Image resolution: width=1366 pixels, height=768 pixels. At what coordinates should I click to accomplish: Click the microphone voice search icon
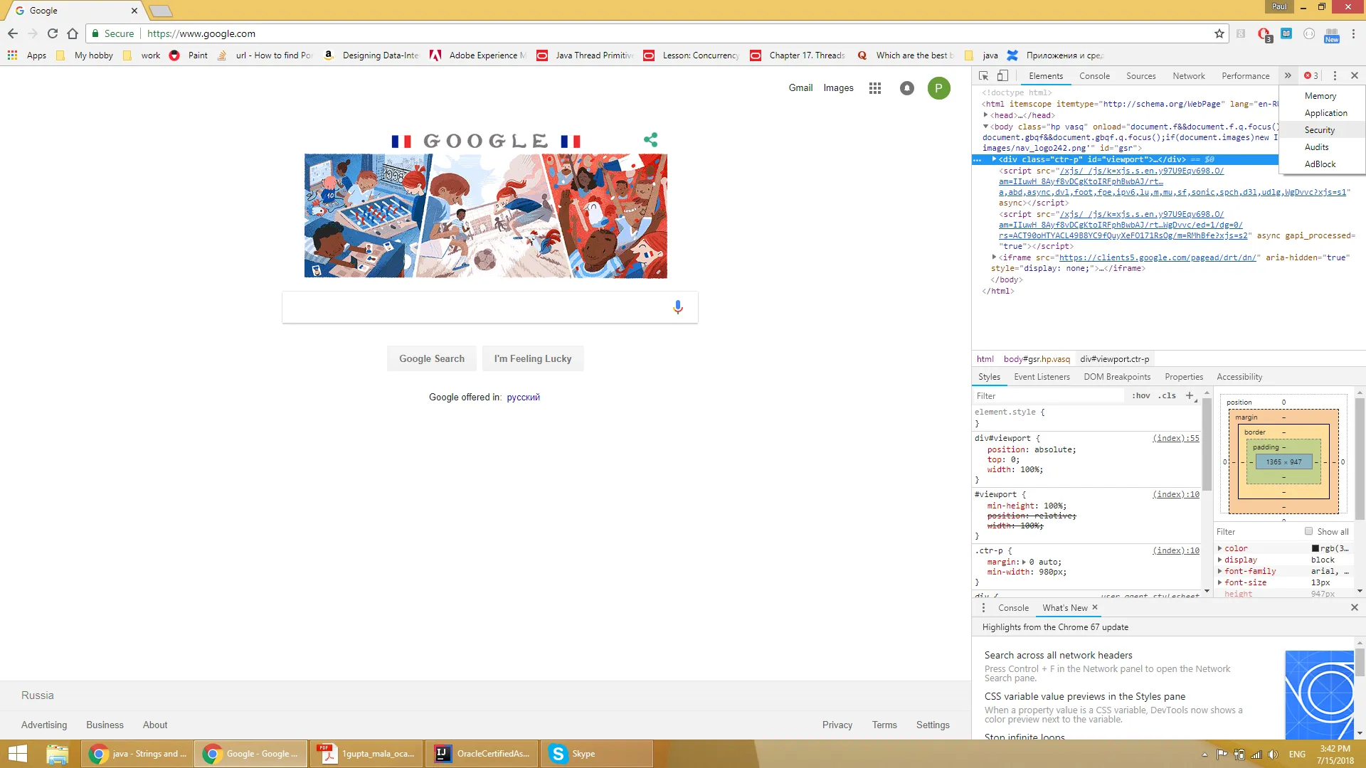[x=677, y=307]
